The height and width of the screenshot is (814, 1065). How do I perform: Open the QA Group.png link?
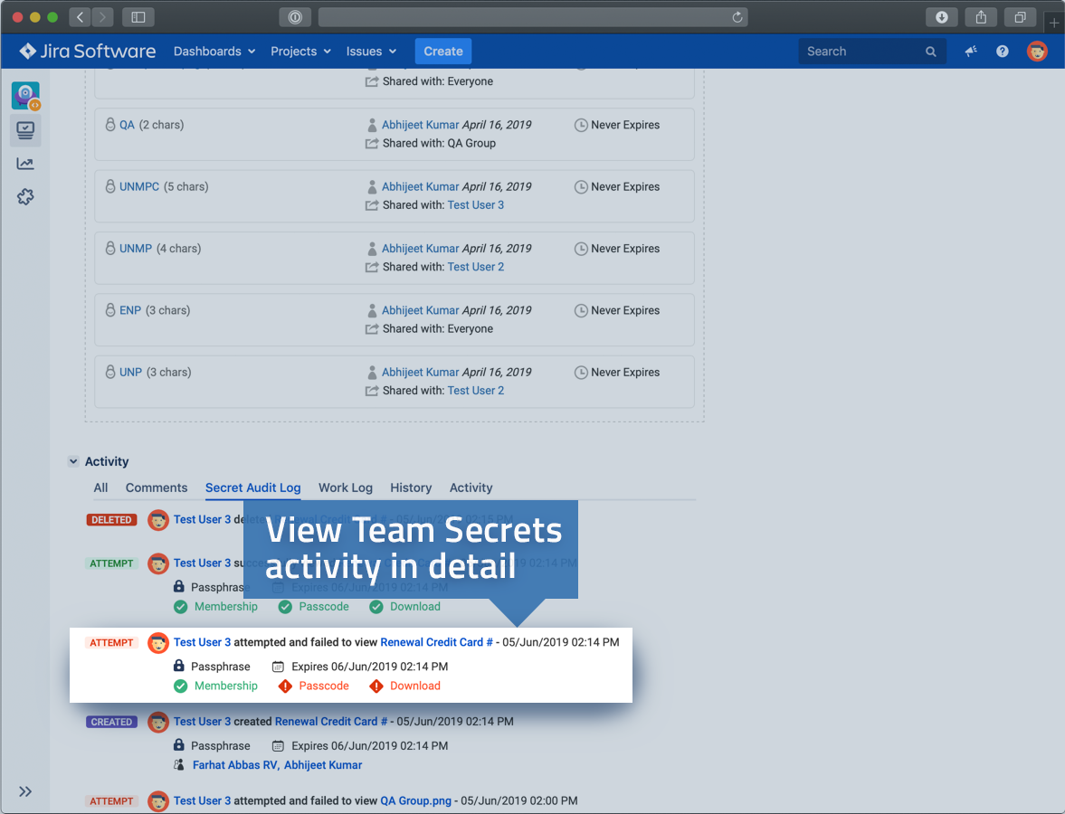coord(415,801)
